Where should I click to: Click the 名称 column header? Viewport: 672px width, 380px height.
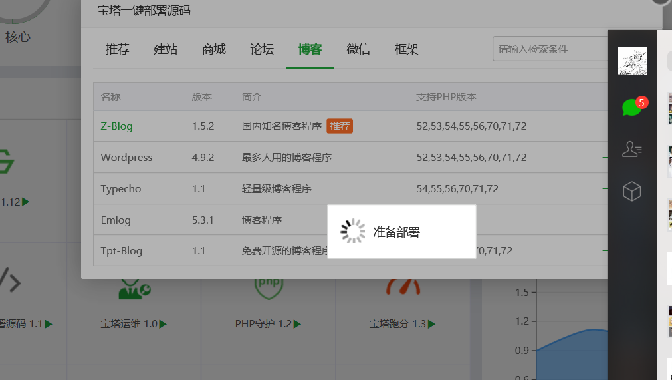(110, 97)
